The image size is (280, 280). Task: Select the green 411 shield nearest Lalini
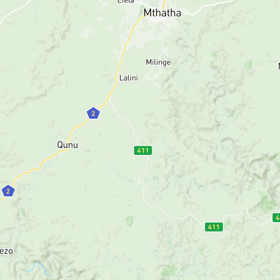[x=143, y=150]
